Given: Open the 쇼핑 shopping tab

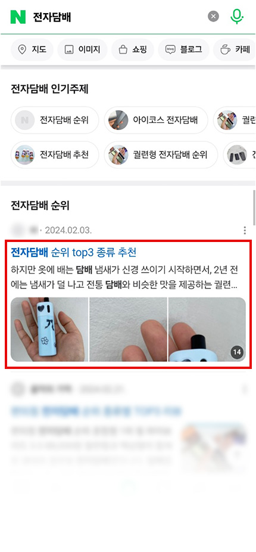Looking at the screenshot, I should point(133,49).
